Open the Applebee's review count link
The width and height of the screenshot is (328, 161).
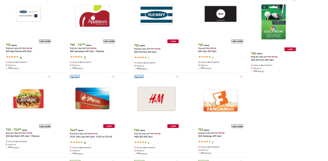point(85,57)
